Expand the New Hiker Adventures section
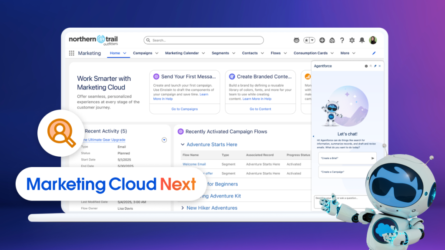The image size is (445, 250). click(183, 208)
